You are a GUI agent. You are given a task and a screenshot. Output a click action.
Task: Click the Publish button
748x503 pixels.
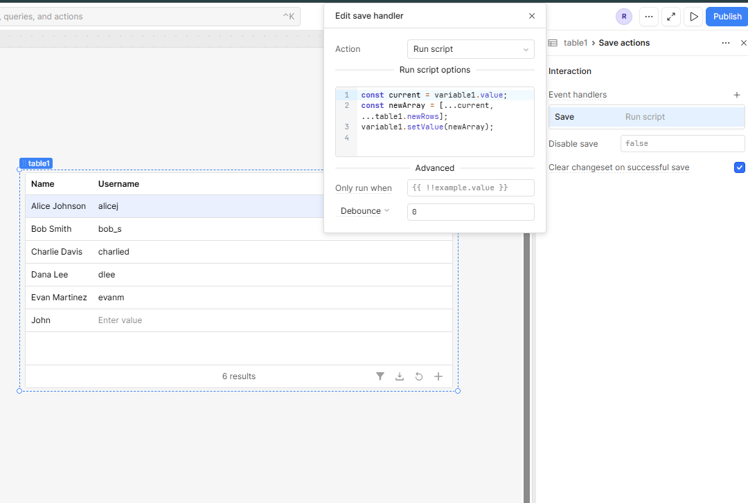coord(727,17)
